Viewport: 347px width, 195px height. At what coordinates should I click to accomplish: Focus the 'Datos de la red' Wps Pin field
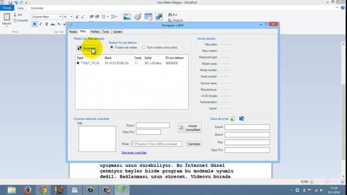247,150
